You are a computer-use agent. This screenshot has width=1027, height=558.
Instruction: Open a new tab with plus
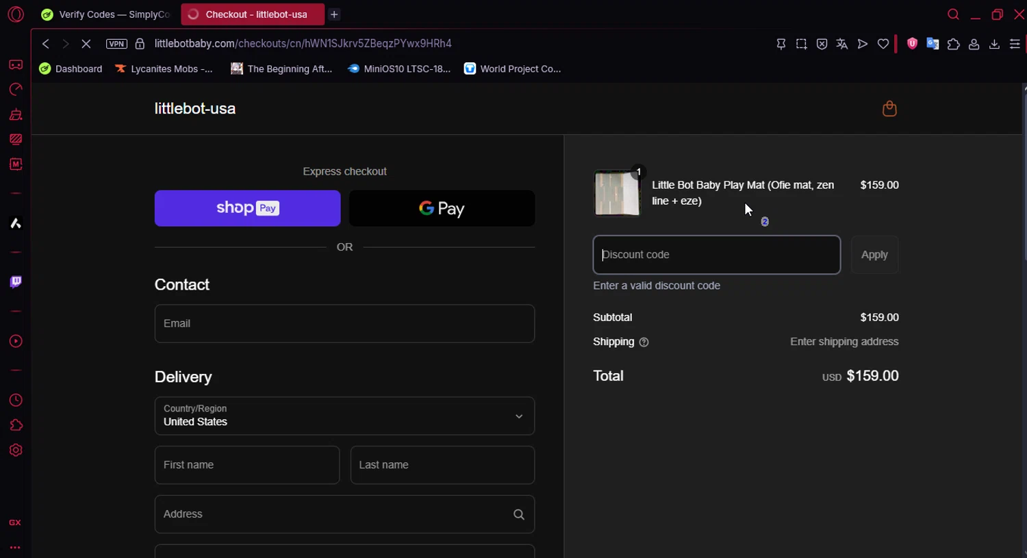click(x=334, y=14)
